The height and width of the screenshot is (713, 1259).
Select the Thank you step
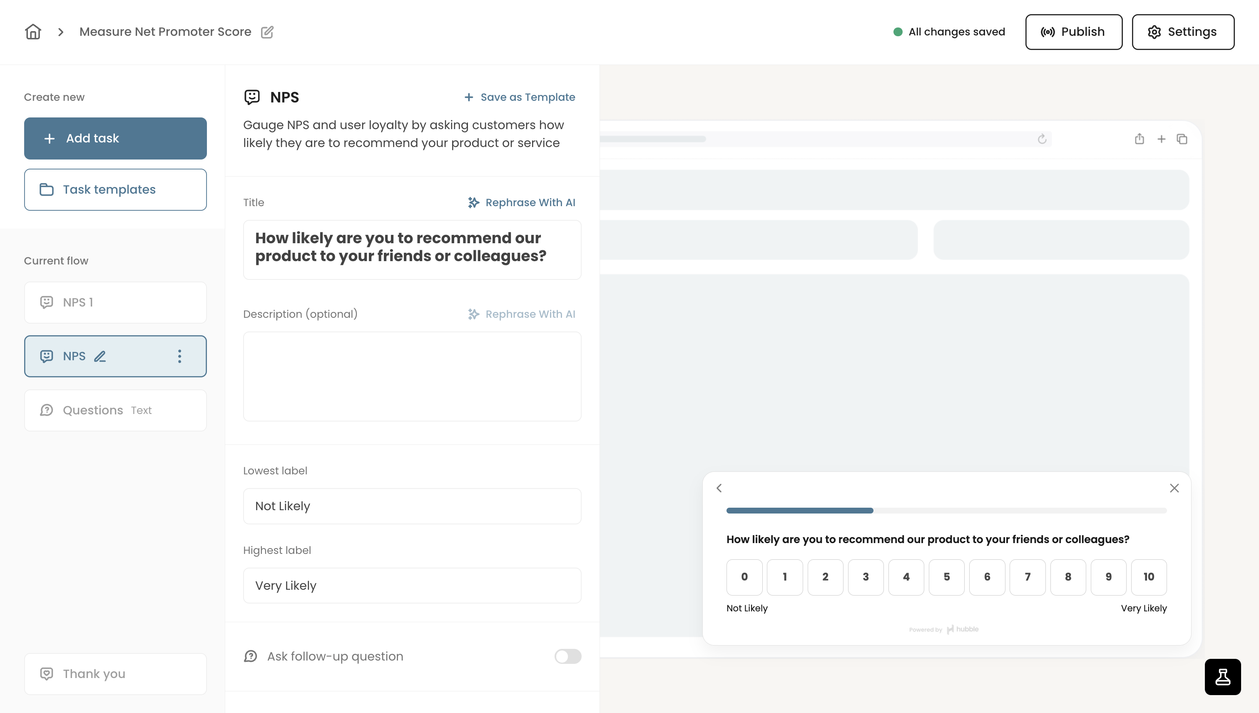115,674
